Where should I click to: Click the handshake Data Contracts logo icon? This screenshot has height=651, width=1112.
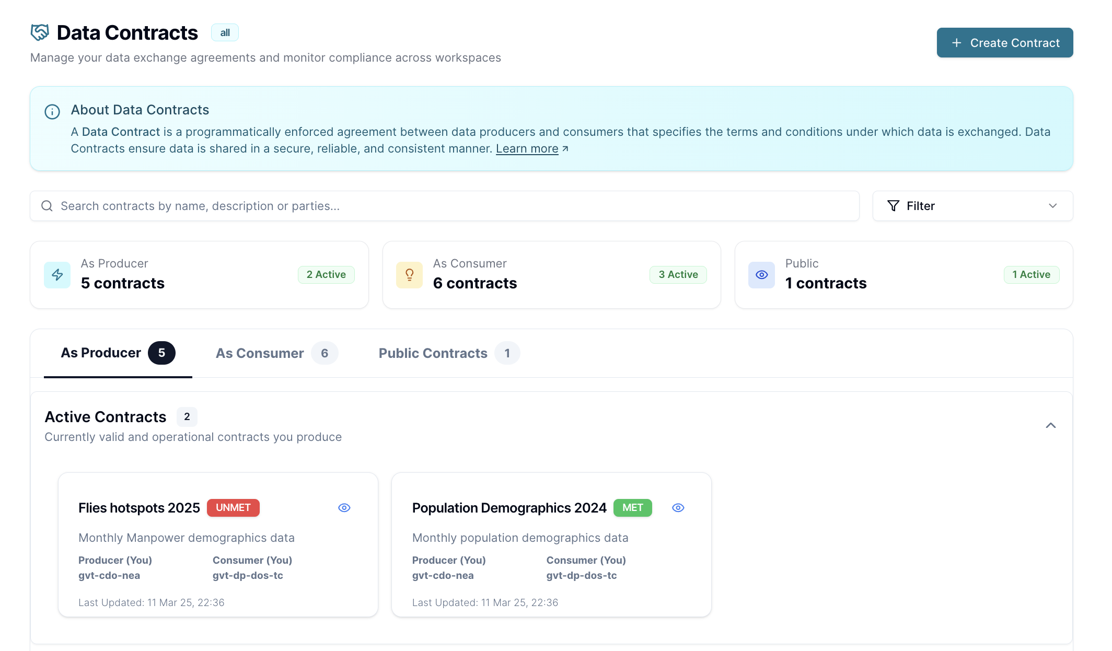tap(40, 32)
